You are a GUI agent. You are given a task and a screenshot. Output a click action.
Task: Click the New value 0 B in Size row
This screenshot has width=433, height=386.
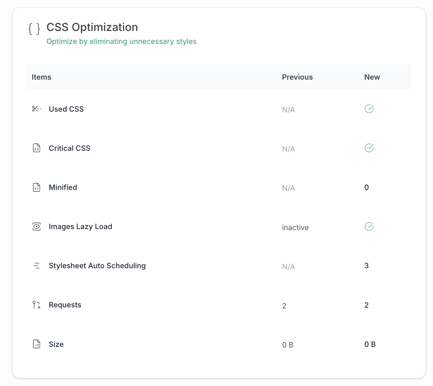click(x=370, y=344)
